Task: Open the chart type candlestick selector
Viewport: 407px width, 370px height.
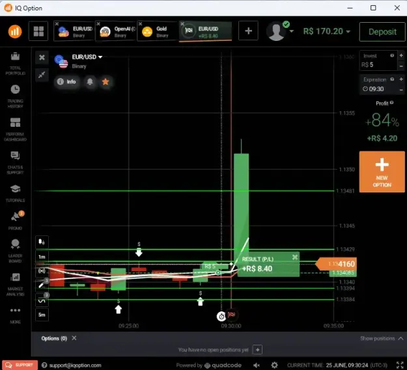Action: [42, 243]
